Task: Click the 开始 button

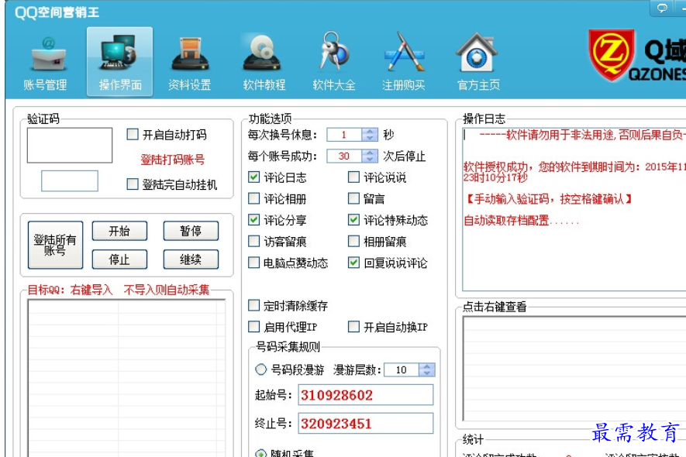Action: tap(119, 231)
